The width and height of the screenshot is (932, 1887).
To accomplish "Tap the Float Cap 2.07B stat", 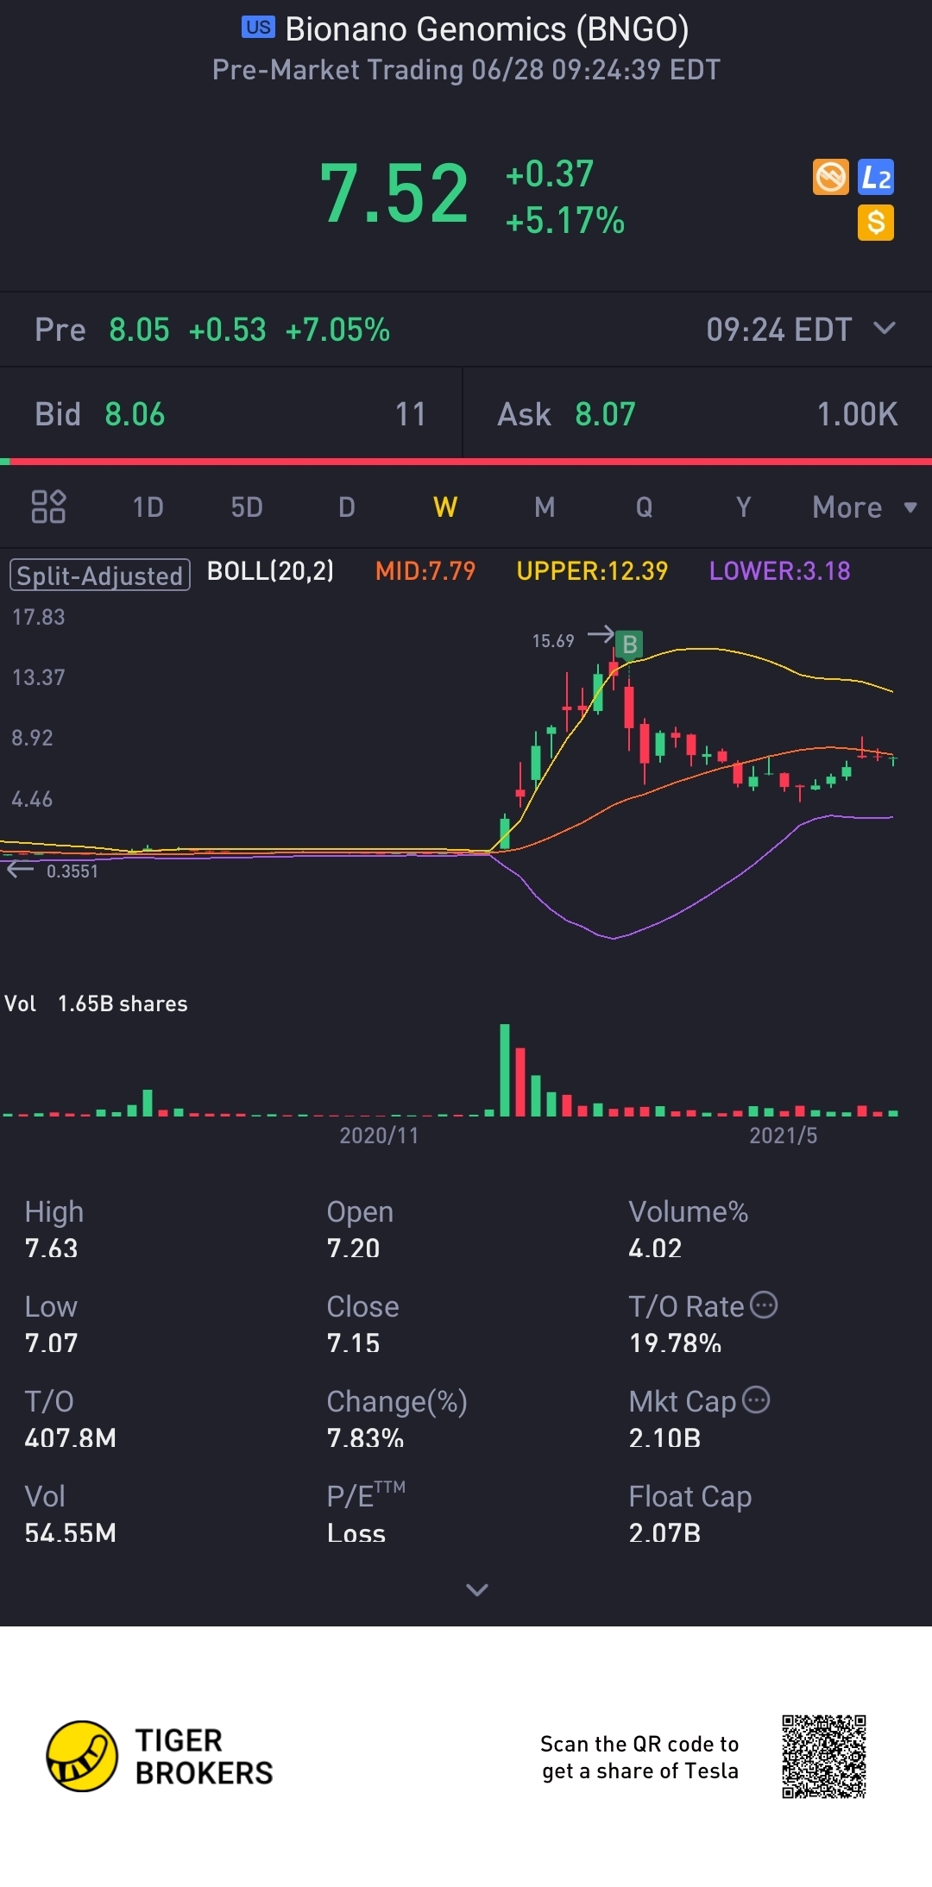I will (690, 1514).
